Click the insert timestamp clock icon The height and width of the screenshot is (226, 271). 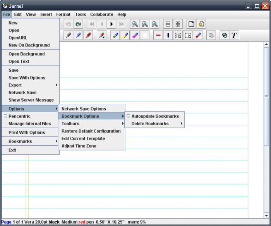point(211,35)
